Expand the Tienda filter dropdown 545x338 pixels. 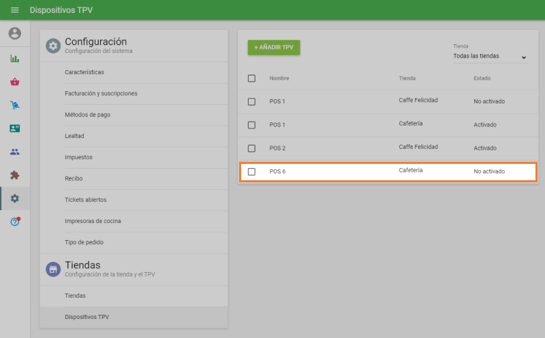[490, 56]
